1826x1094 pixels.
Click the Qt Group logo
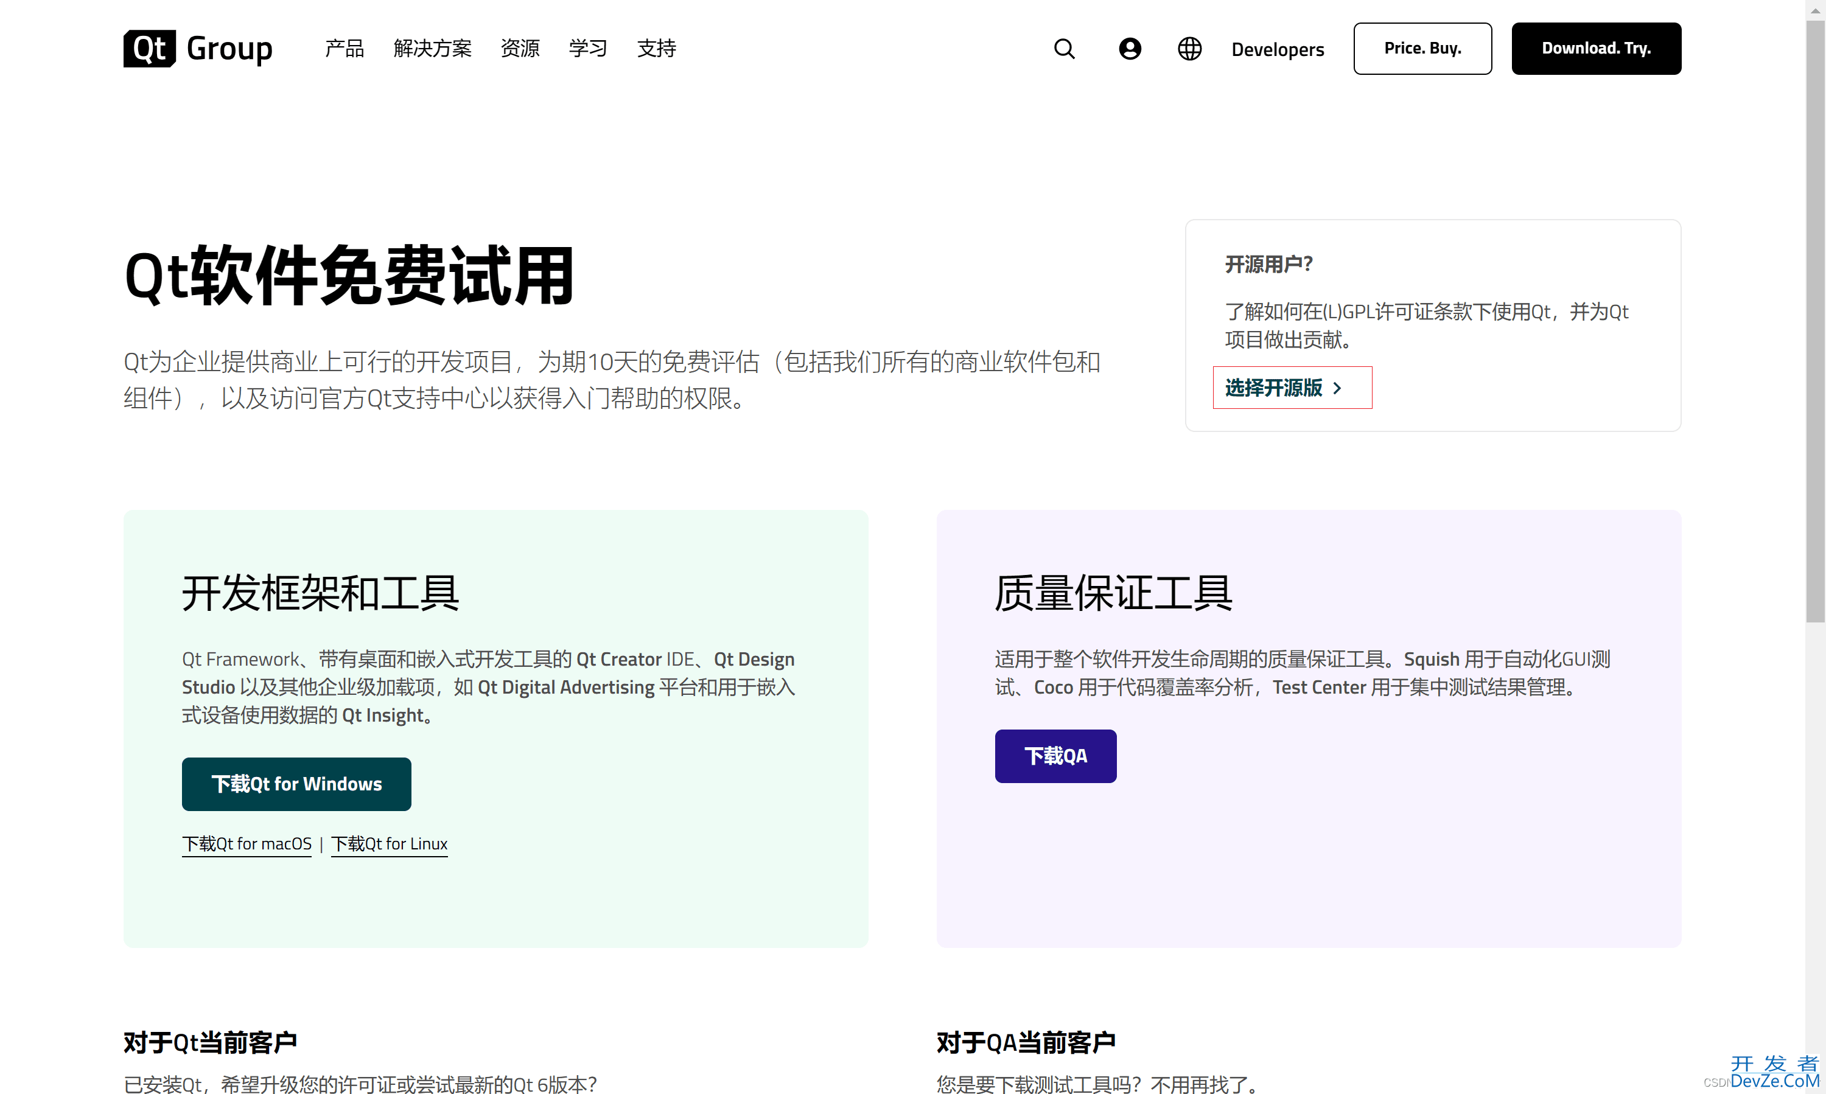(198, 49)
